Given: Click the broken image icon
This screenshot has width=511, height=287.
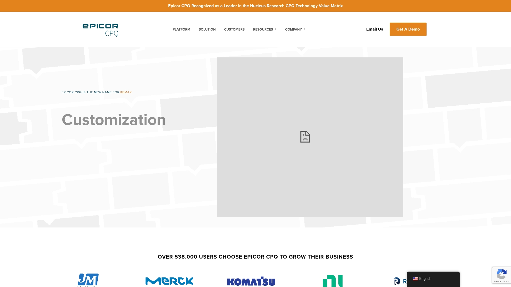Looking at the screenshot, I should pos(305,137).
